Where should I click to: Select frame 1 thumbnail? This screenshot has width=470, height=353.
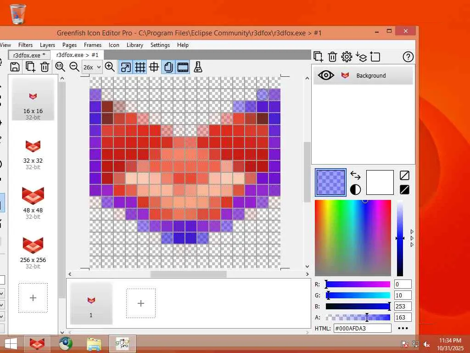pos(91,303)
